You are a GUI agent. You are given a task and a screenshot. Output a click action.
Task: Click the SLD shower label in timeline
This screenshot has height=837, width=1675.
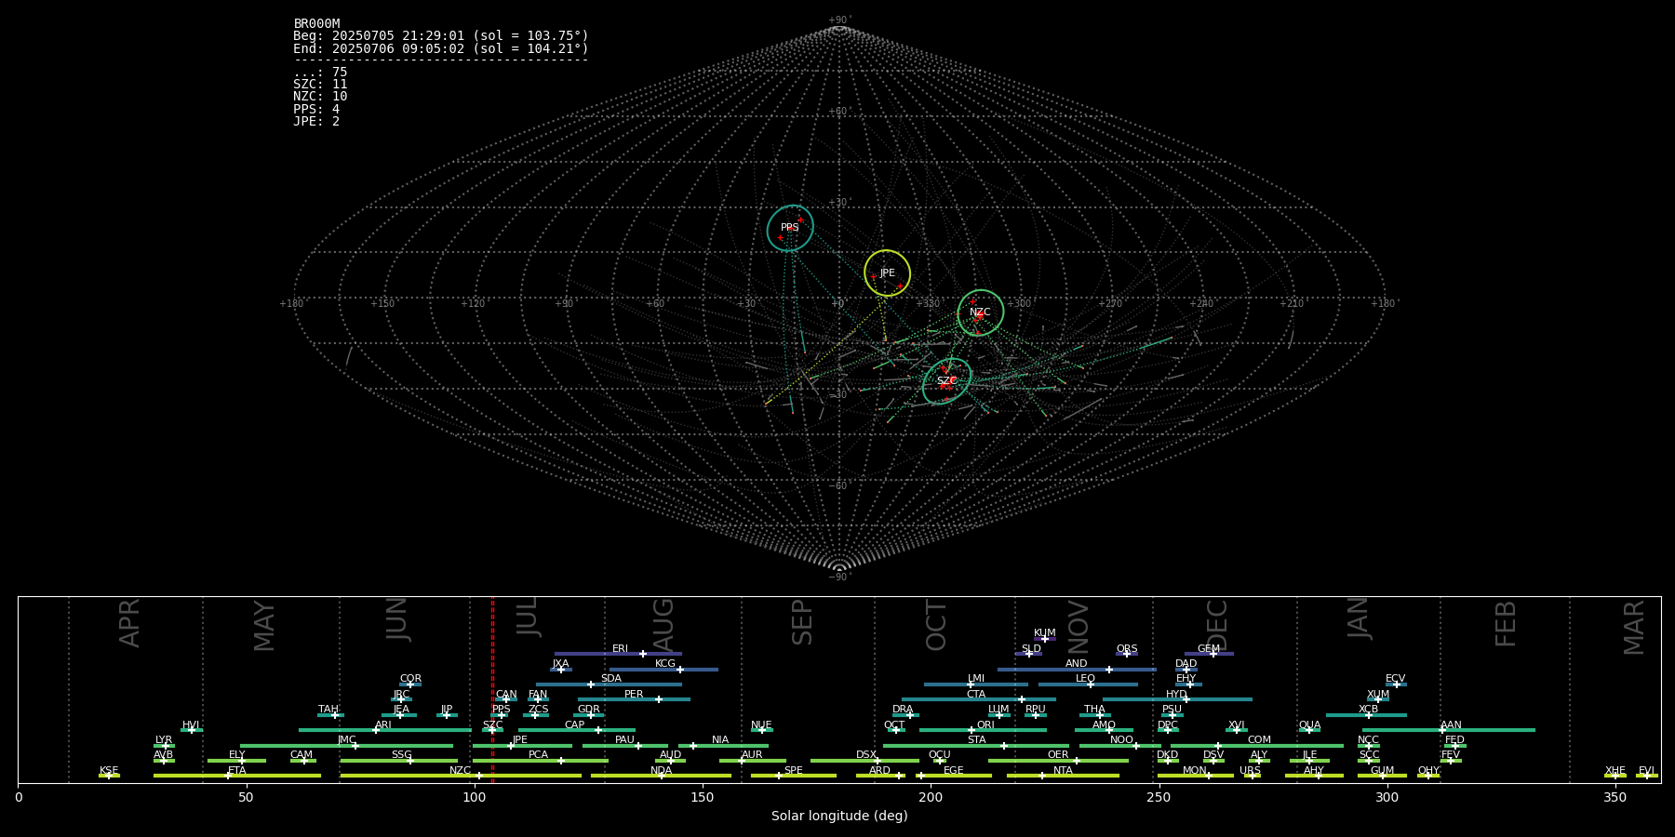(x=1031, y=649)
